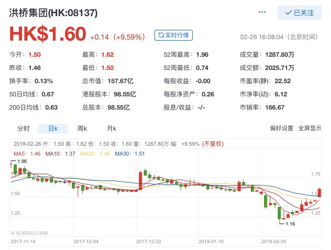Click the date label 2017-11-14

(23, 241)
